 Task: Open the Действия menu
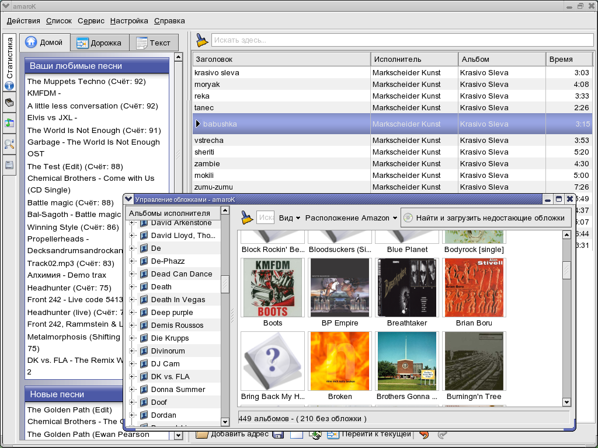pos(23,21)
